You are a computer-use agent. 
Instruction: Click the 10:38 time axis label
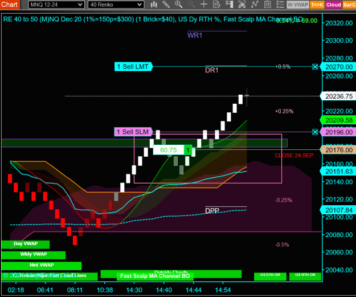(105, 290)
